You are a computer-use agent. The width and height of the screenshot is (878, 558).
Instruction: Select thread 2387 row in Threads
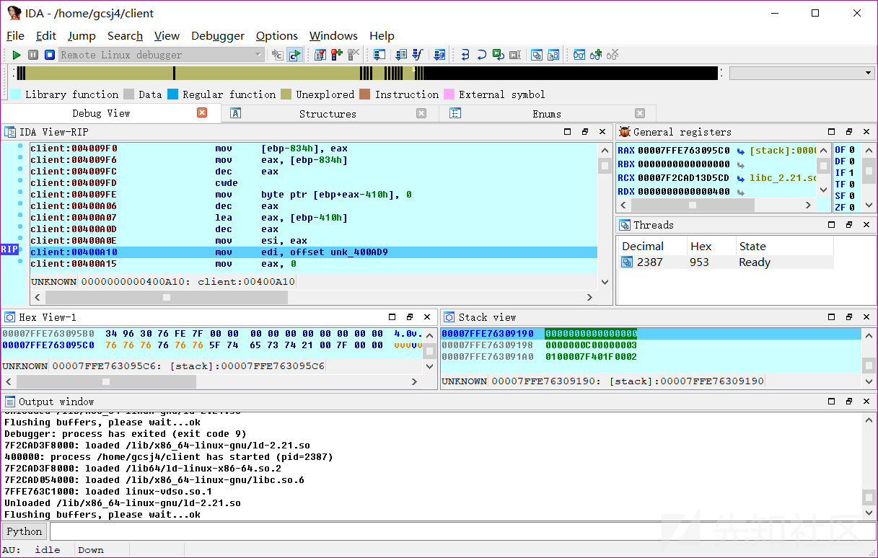click(725, 262)
